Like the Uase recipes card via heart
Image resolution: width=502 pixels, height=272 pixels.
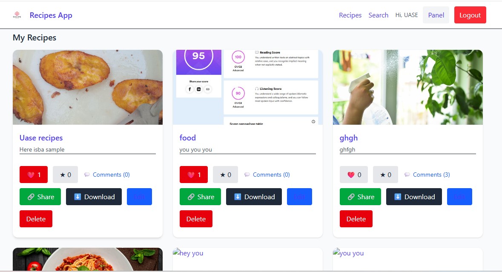click(x=34, y=175)
